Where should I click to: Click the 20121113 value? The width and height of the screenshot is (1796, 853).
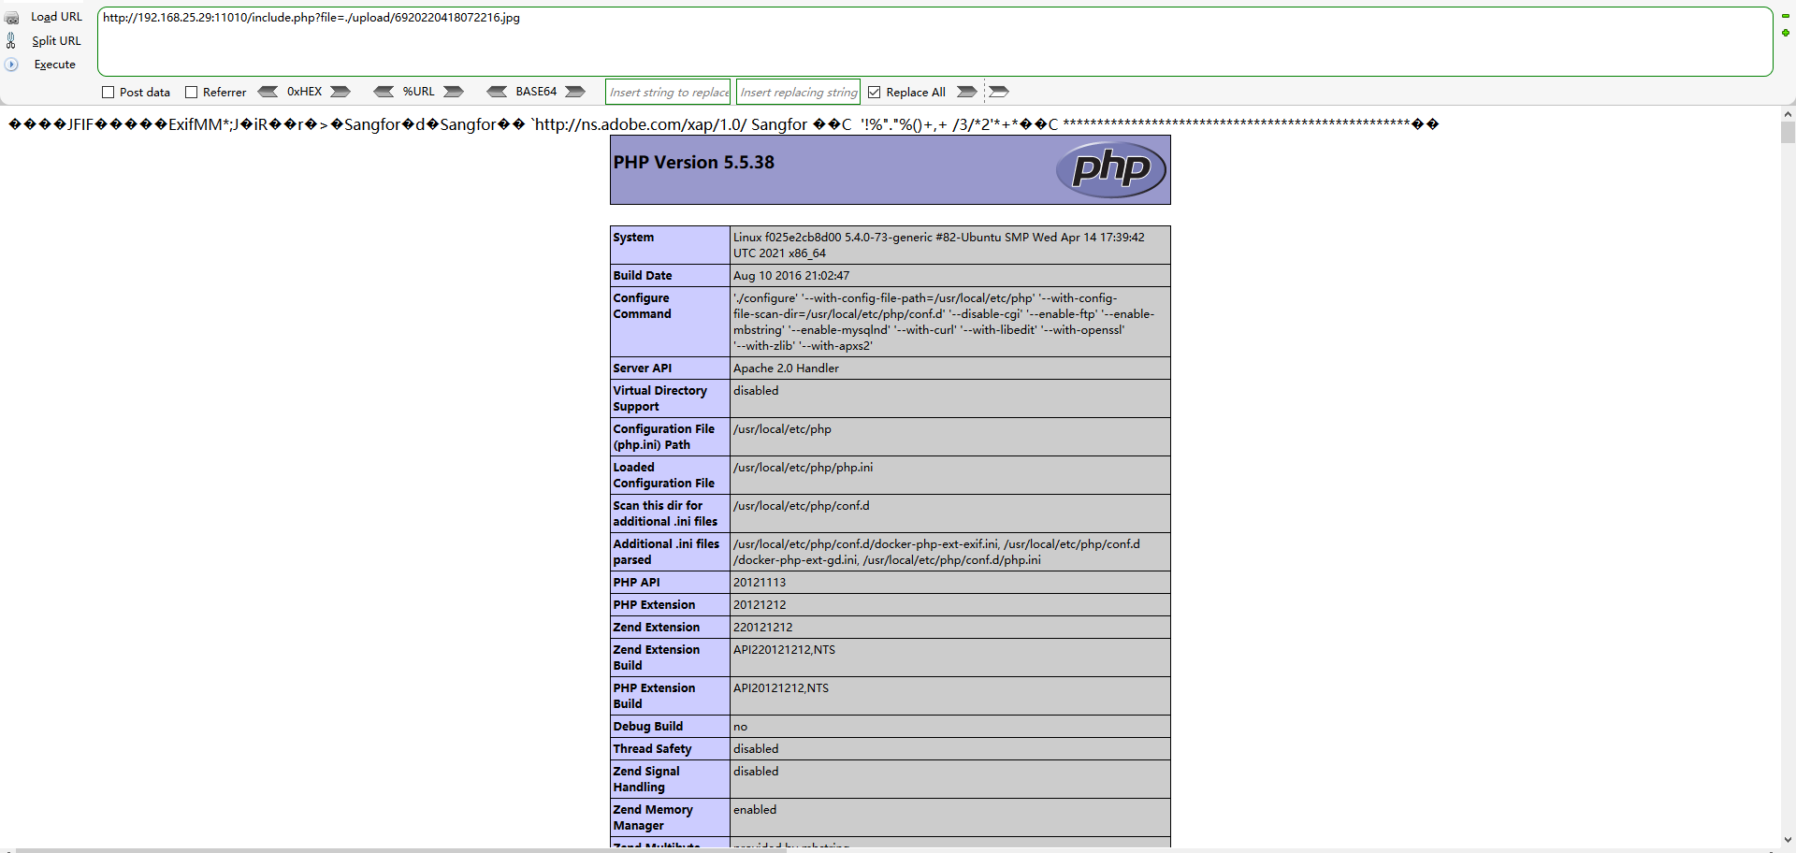[760, 583]
